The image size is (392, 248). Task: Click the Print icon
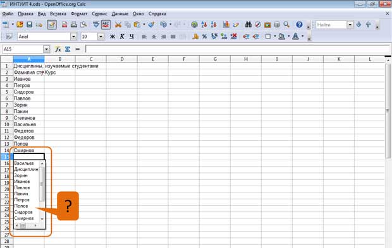[x=74, y=25]
